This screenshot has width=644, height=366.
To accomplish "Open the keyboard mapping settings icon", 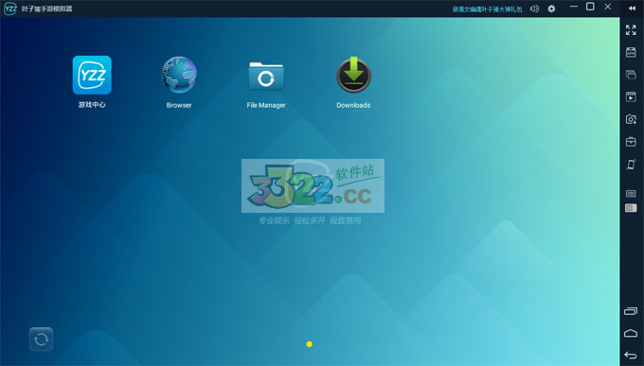I will pos(631,193).
